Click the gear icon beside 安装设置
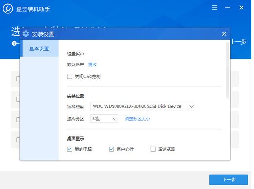The width and height of the screenshot is (254, 189). pos(26,34)
